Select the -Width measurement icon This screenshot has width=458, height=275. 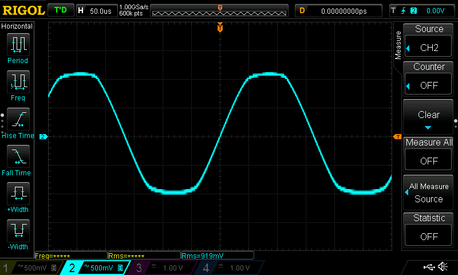point(18,232)
